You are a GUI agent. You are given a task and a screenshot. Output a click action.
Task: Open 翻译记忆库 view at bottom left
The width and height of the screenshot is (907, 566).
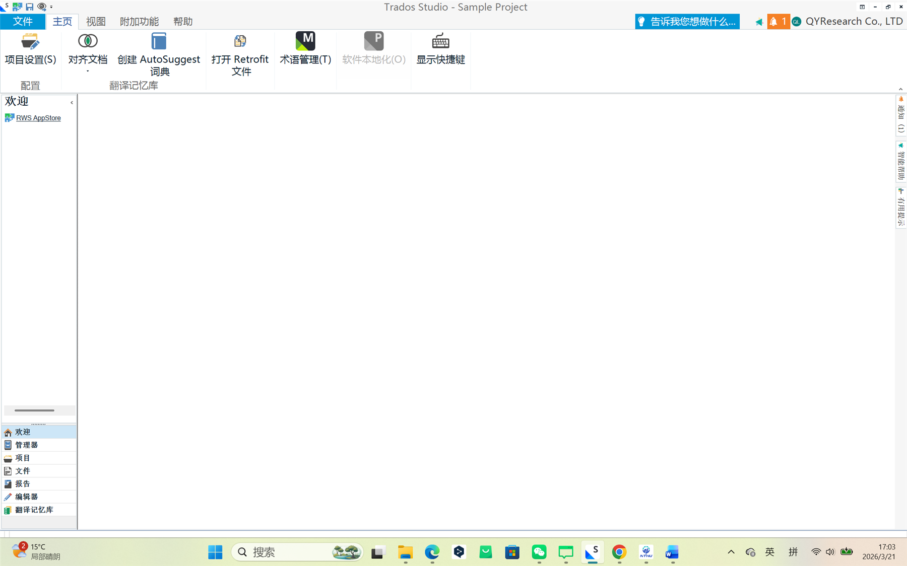(x=33, y=510)
